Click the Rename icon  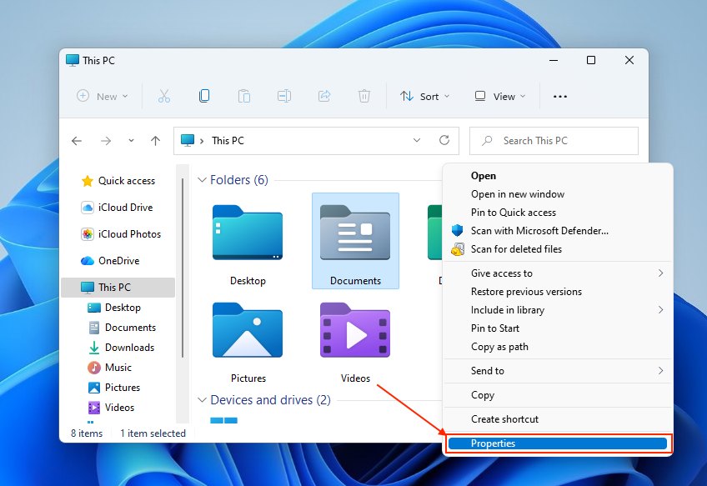tap(284, 96)
